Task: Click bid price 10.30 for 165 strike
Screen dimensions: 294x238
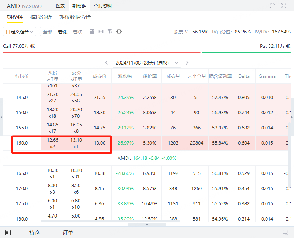Action: click(52, 170)
